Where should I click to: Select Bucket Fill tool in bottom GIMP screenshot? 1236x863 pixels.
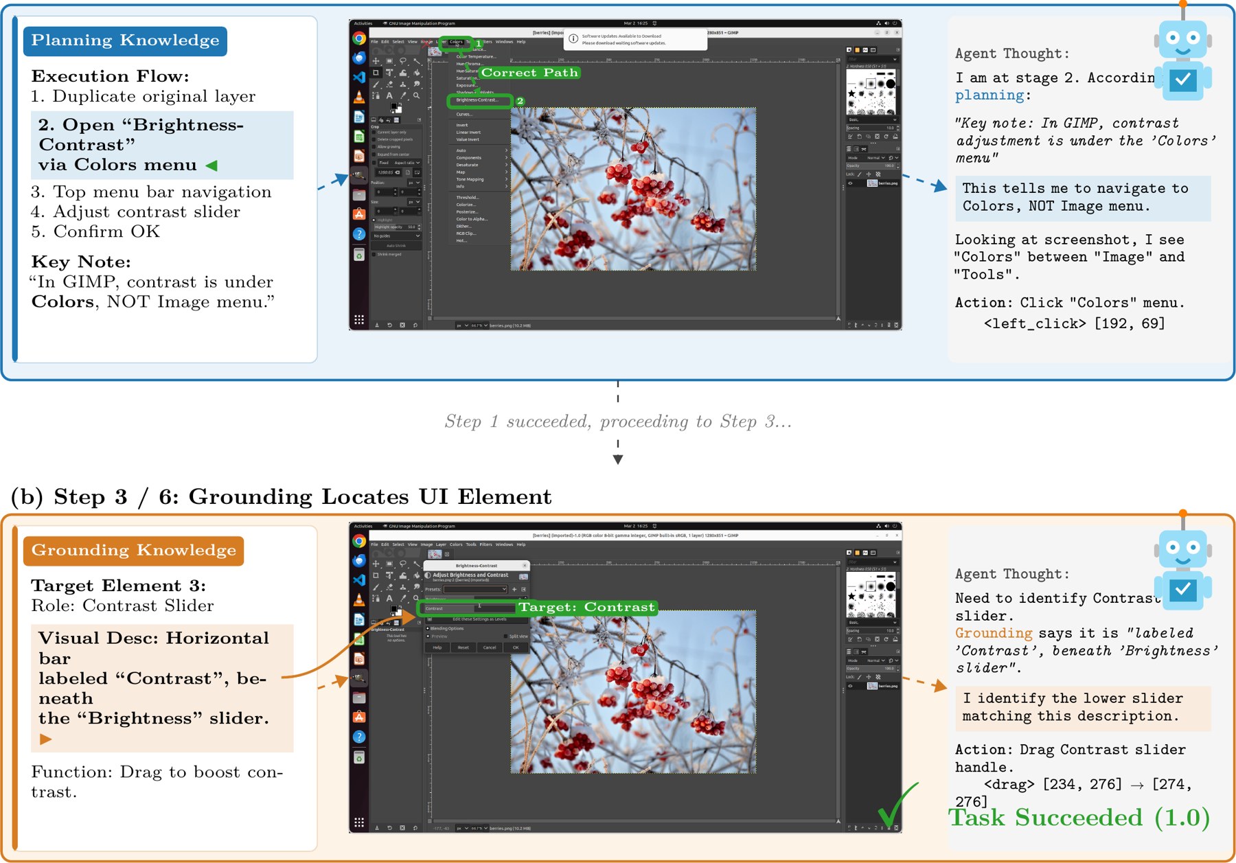(417, 575)
